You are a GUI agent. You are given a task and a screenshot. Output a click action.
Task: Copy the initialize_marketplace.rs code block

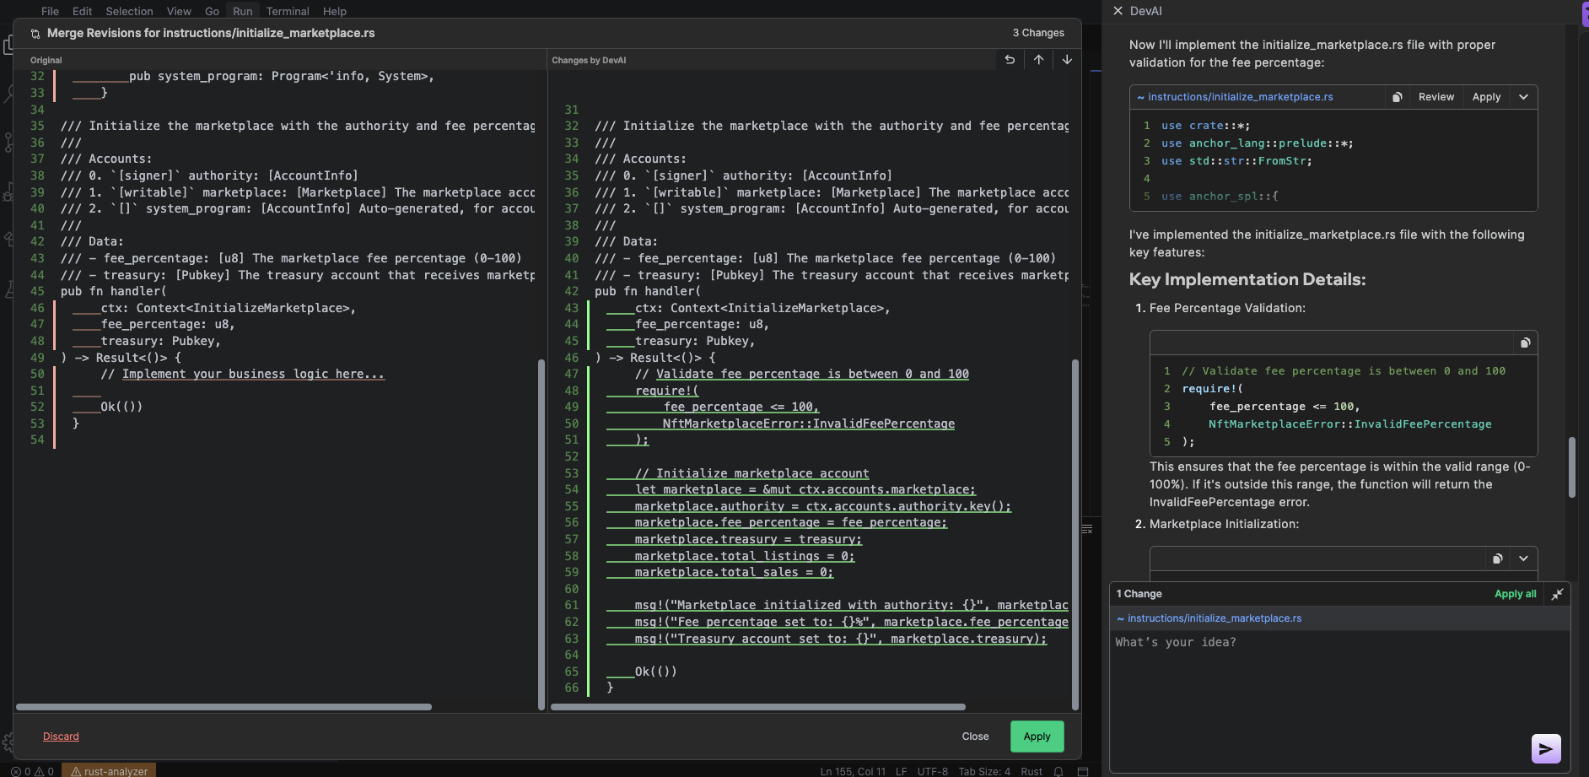(1397, 97)
